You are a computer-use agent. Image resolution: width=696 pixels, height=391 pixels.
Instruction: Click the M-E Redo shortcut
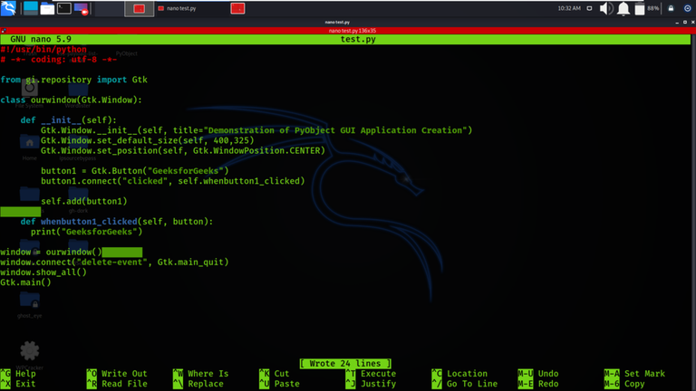pyautogui.click(x=538, y=384)
